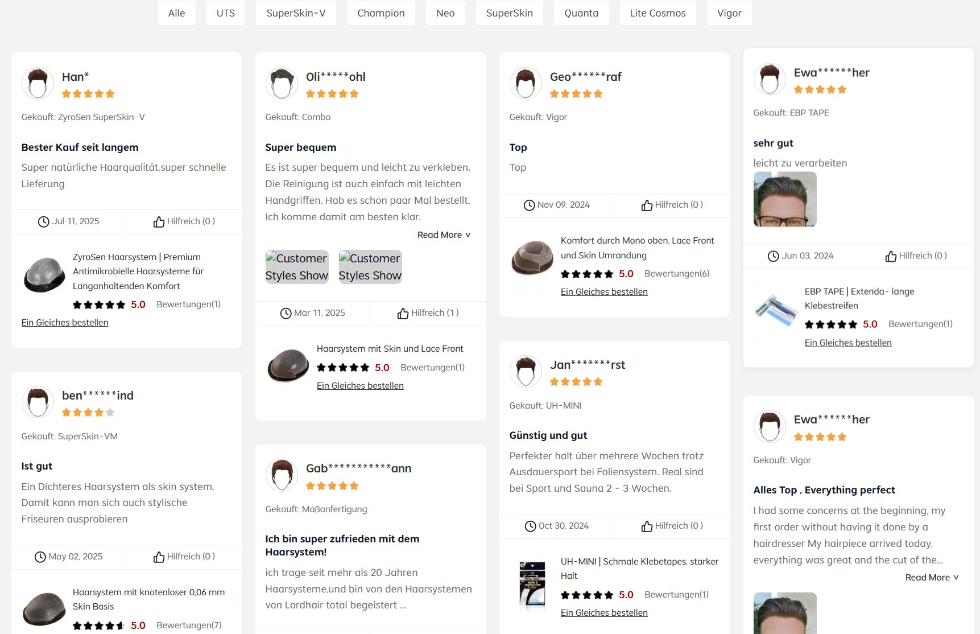Image resolution: width=980 pixels, height=634 pixels.
Task: Open UH-MINI tape product thumbnail
Action: [532, 584]
